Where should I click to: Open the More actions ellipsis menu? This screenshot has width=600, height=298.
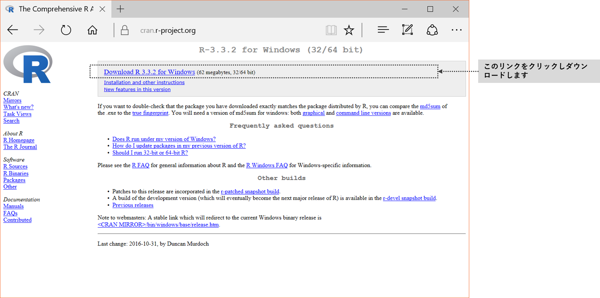[456, 30]
